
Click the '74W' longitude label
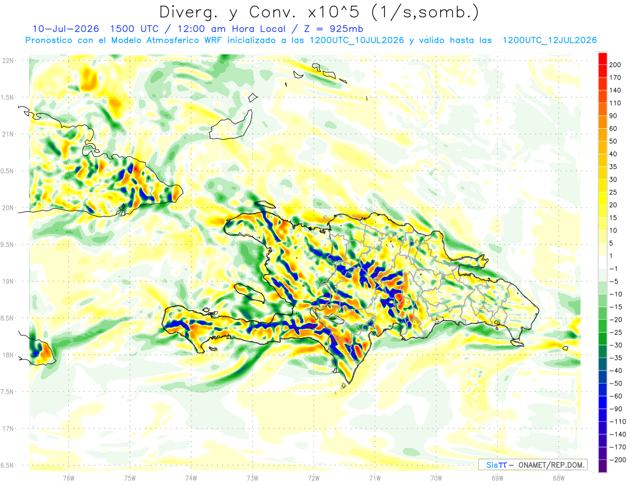[191, 478]
